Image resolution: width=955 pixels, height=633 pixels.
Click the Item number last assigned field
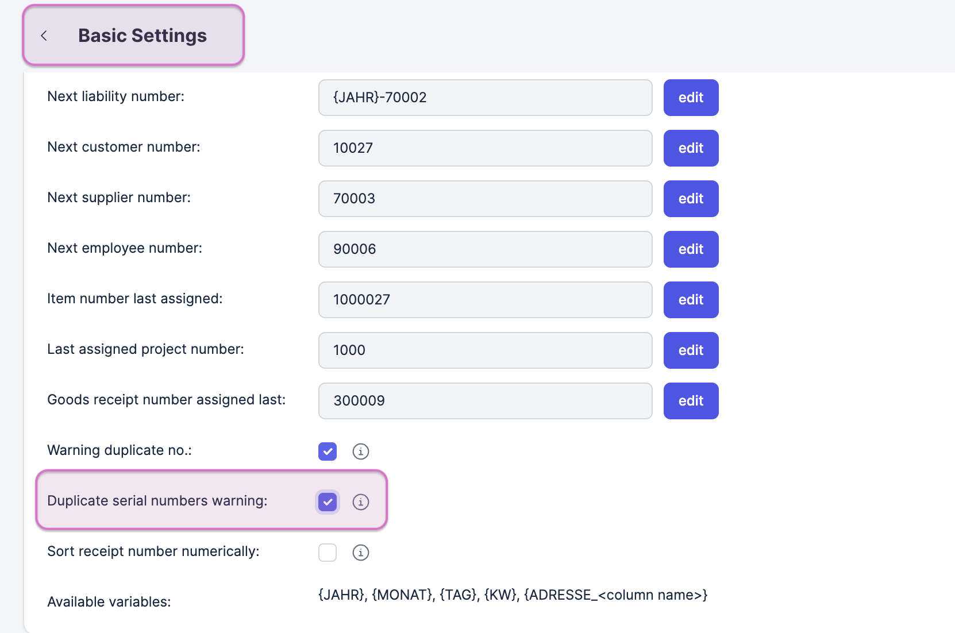click(485, 300)
